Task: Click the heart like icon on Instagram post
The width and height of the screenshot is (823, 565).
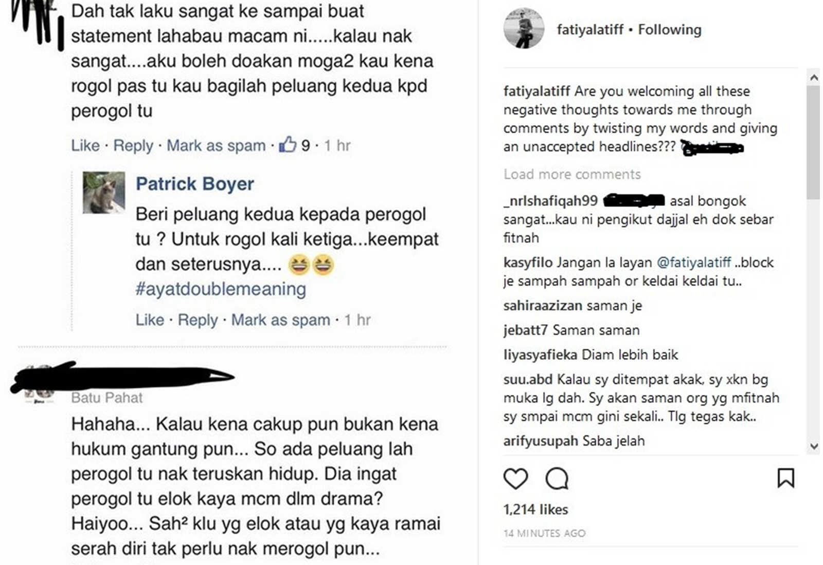Action: click(515, 479)
